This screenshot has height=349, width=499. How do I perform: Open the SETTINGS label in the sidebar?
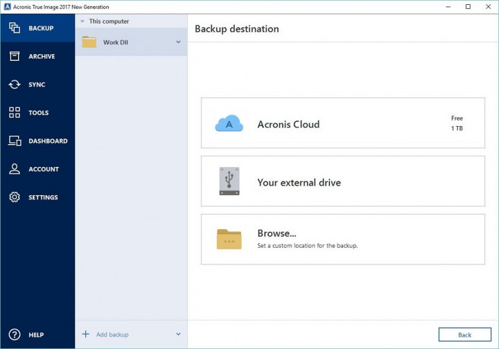(43, 197)
